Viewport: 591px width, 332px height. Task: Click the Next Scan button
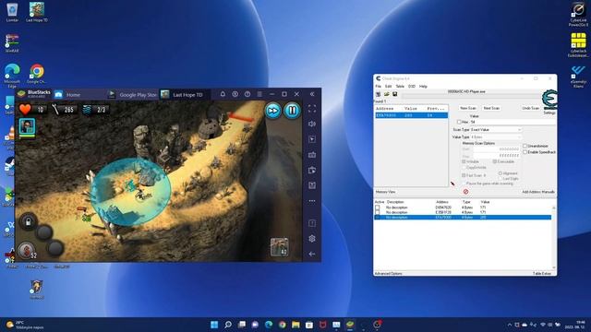tap(491, 108)
